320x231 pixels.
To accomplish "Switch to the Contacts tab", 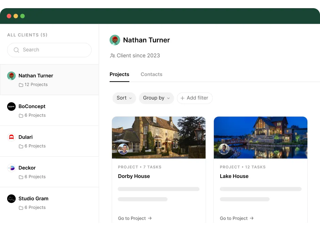I will click(x=151, y=74).
